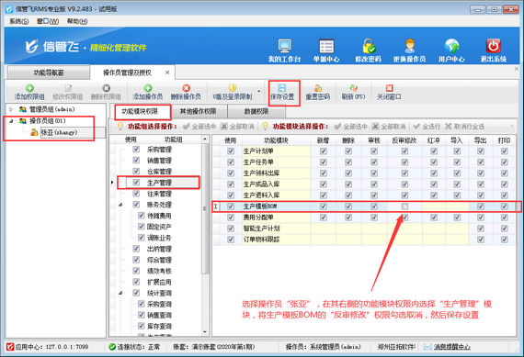Screen dimensions: 524x357
Task: Toggle 使用 checkbox for 生产计划单 row
Action: point(231,151)
